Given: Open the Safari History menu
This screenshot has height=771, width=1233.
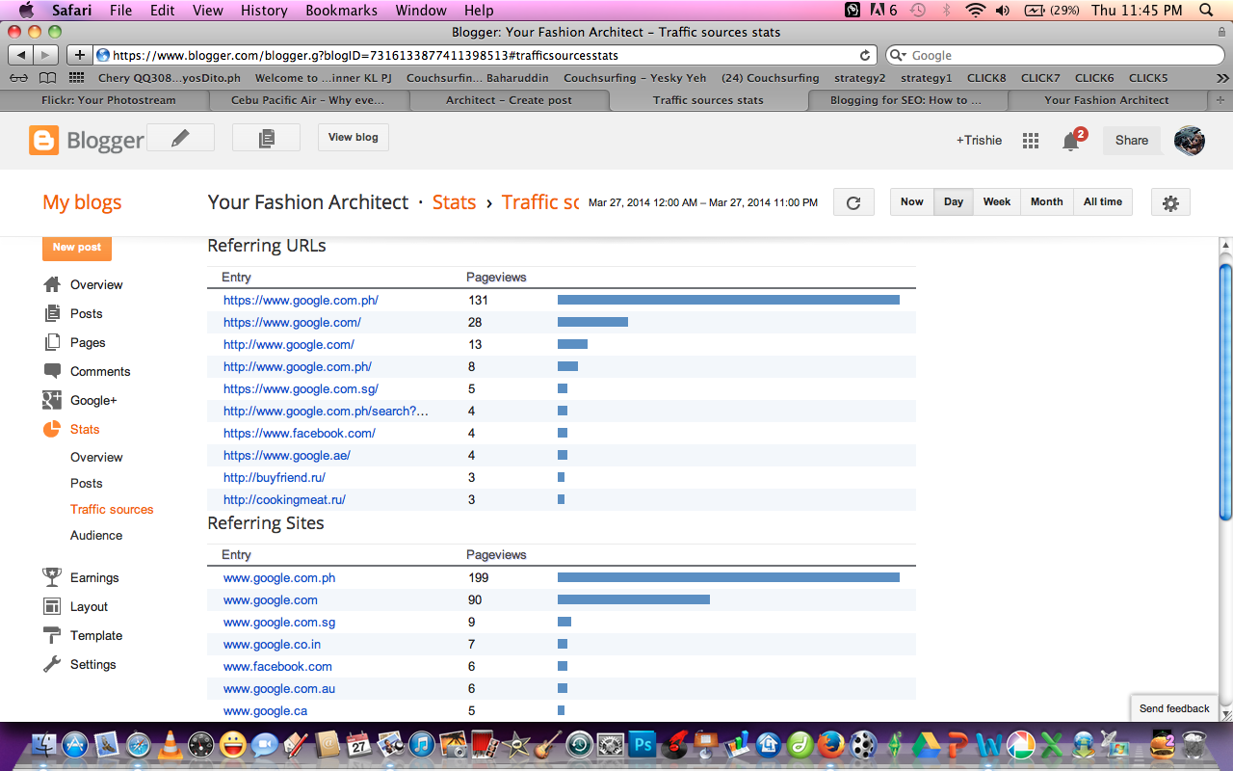Looking at the screenshot, I should pos(264,11).
